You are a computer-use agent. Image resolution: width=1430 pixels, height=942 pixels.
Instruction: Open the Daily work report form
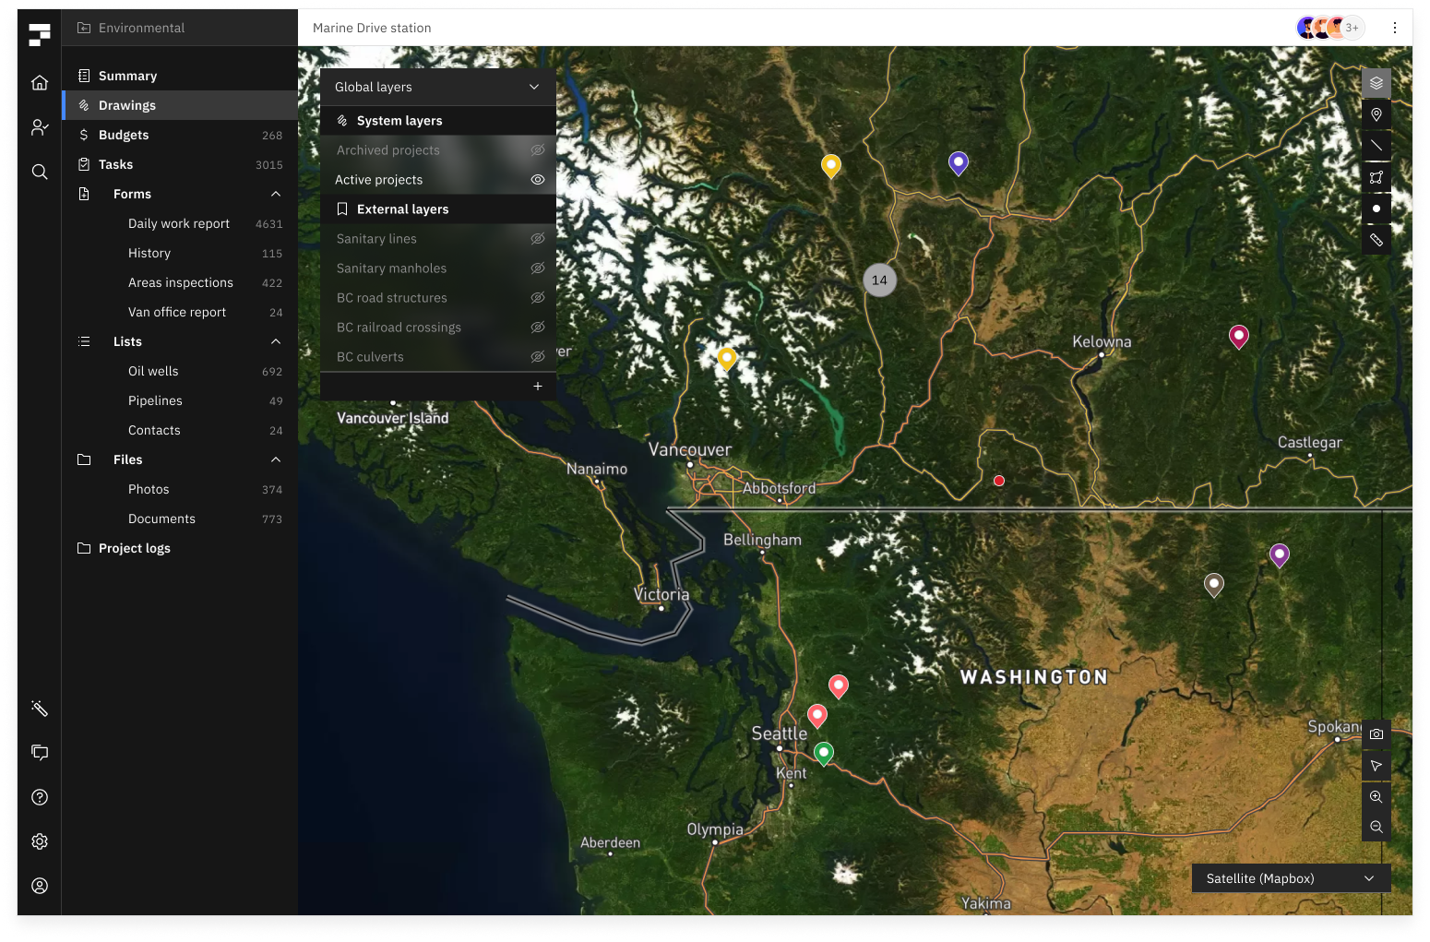click(x=179, y=223)
